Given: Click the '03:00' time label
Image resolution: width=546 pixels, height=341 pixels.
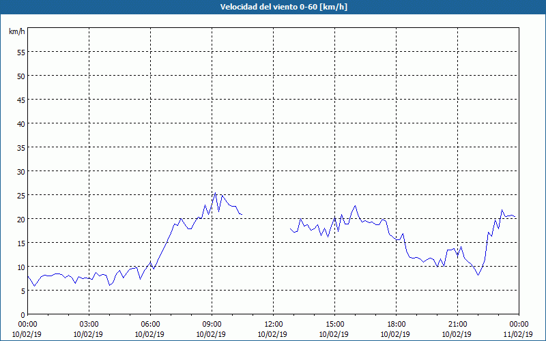Looking at the screenshot, I should click(x=89, y=325).
